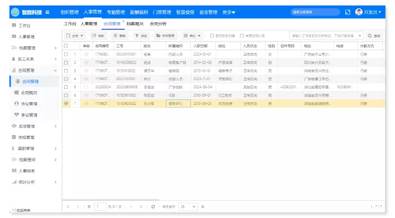The image size is (395, 218).
Task: Expand 统计分析 in the sidebar
Action: pos(56,182)
